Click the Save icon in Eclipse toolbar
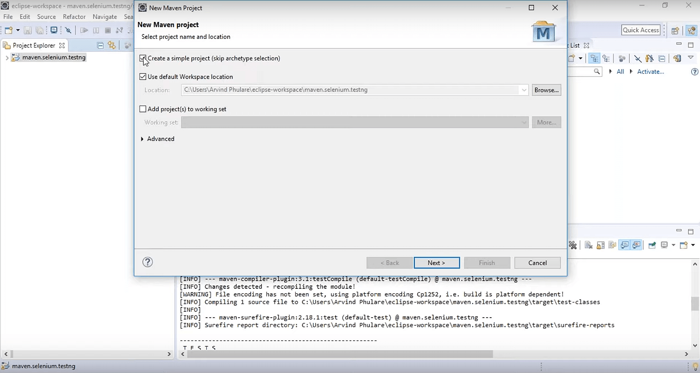This screenshot has height=373, width=700. [28, 30]
